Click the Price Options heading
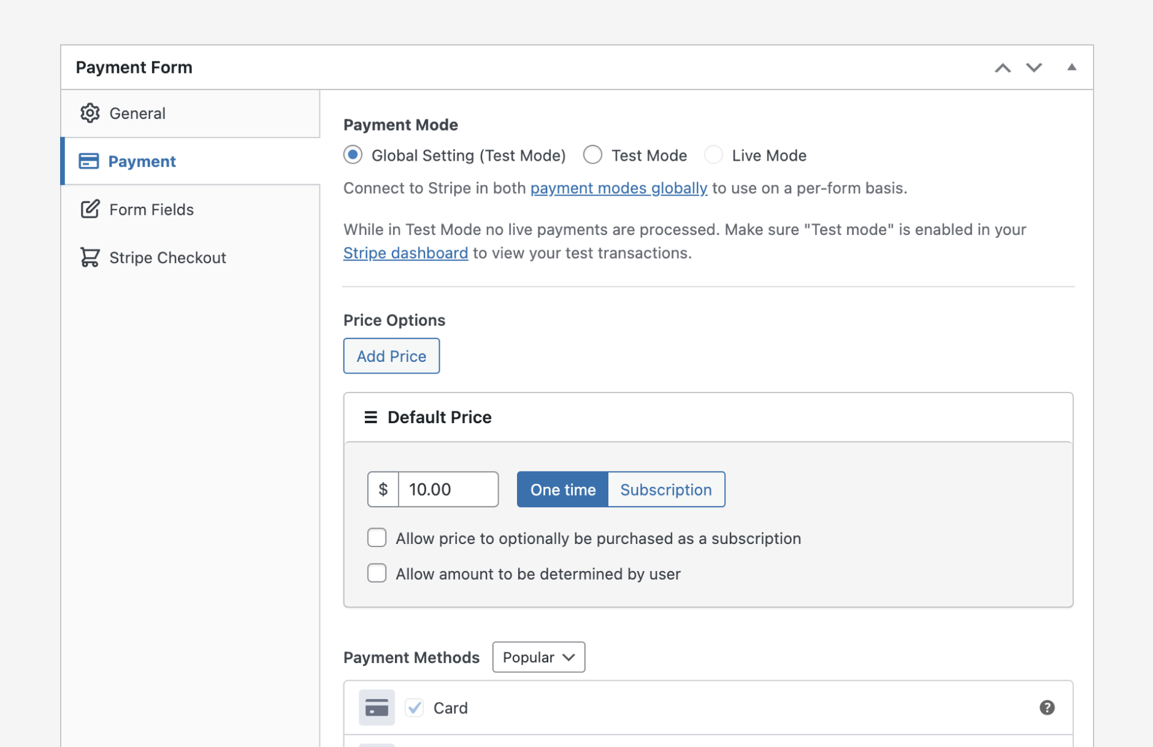 pyautogui.click(x=394, y=320)
